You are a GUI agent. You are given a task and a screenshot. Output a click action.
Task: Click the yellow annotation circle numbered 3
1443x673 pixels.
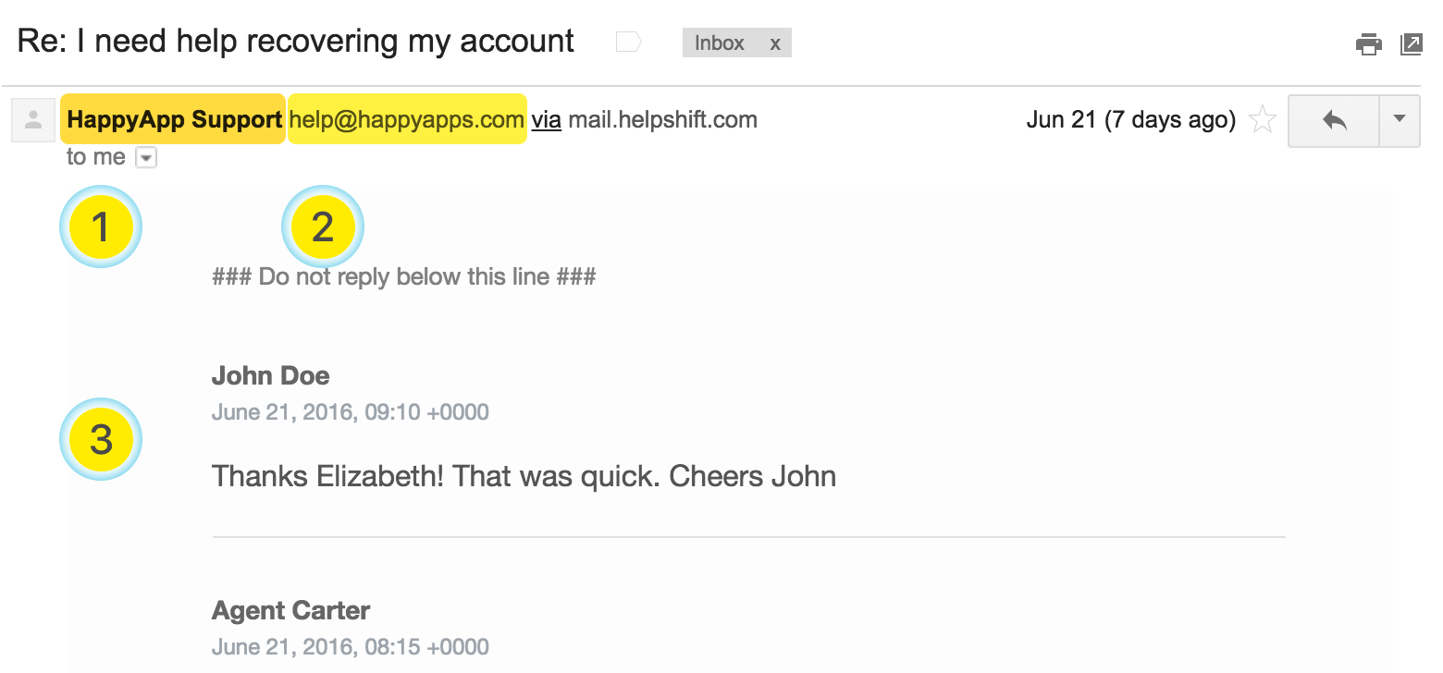(101, 439)
